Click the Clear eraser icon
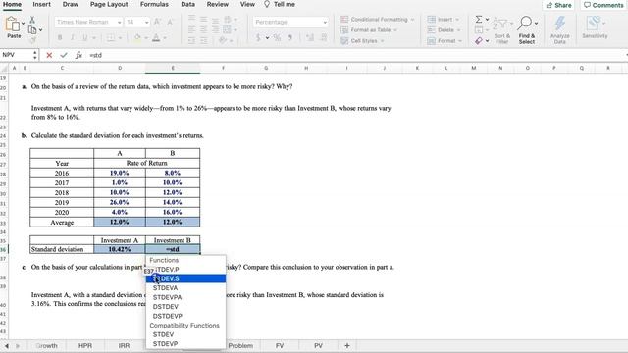Screen dimensions: 628x353 coord(479,41)
